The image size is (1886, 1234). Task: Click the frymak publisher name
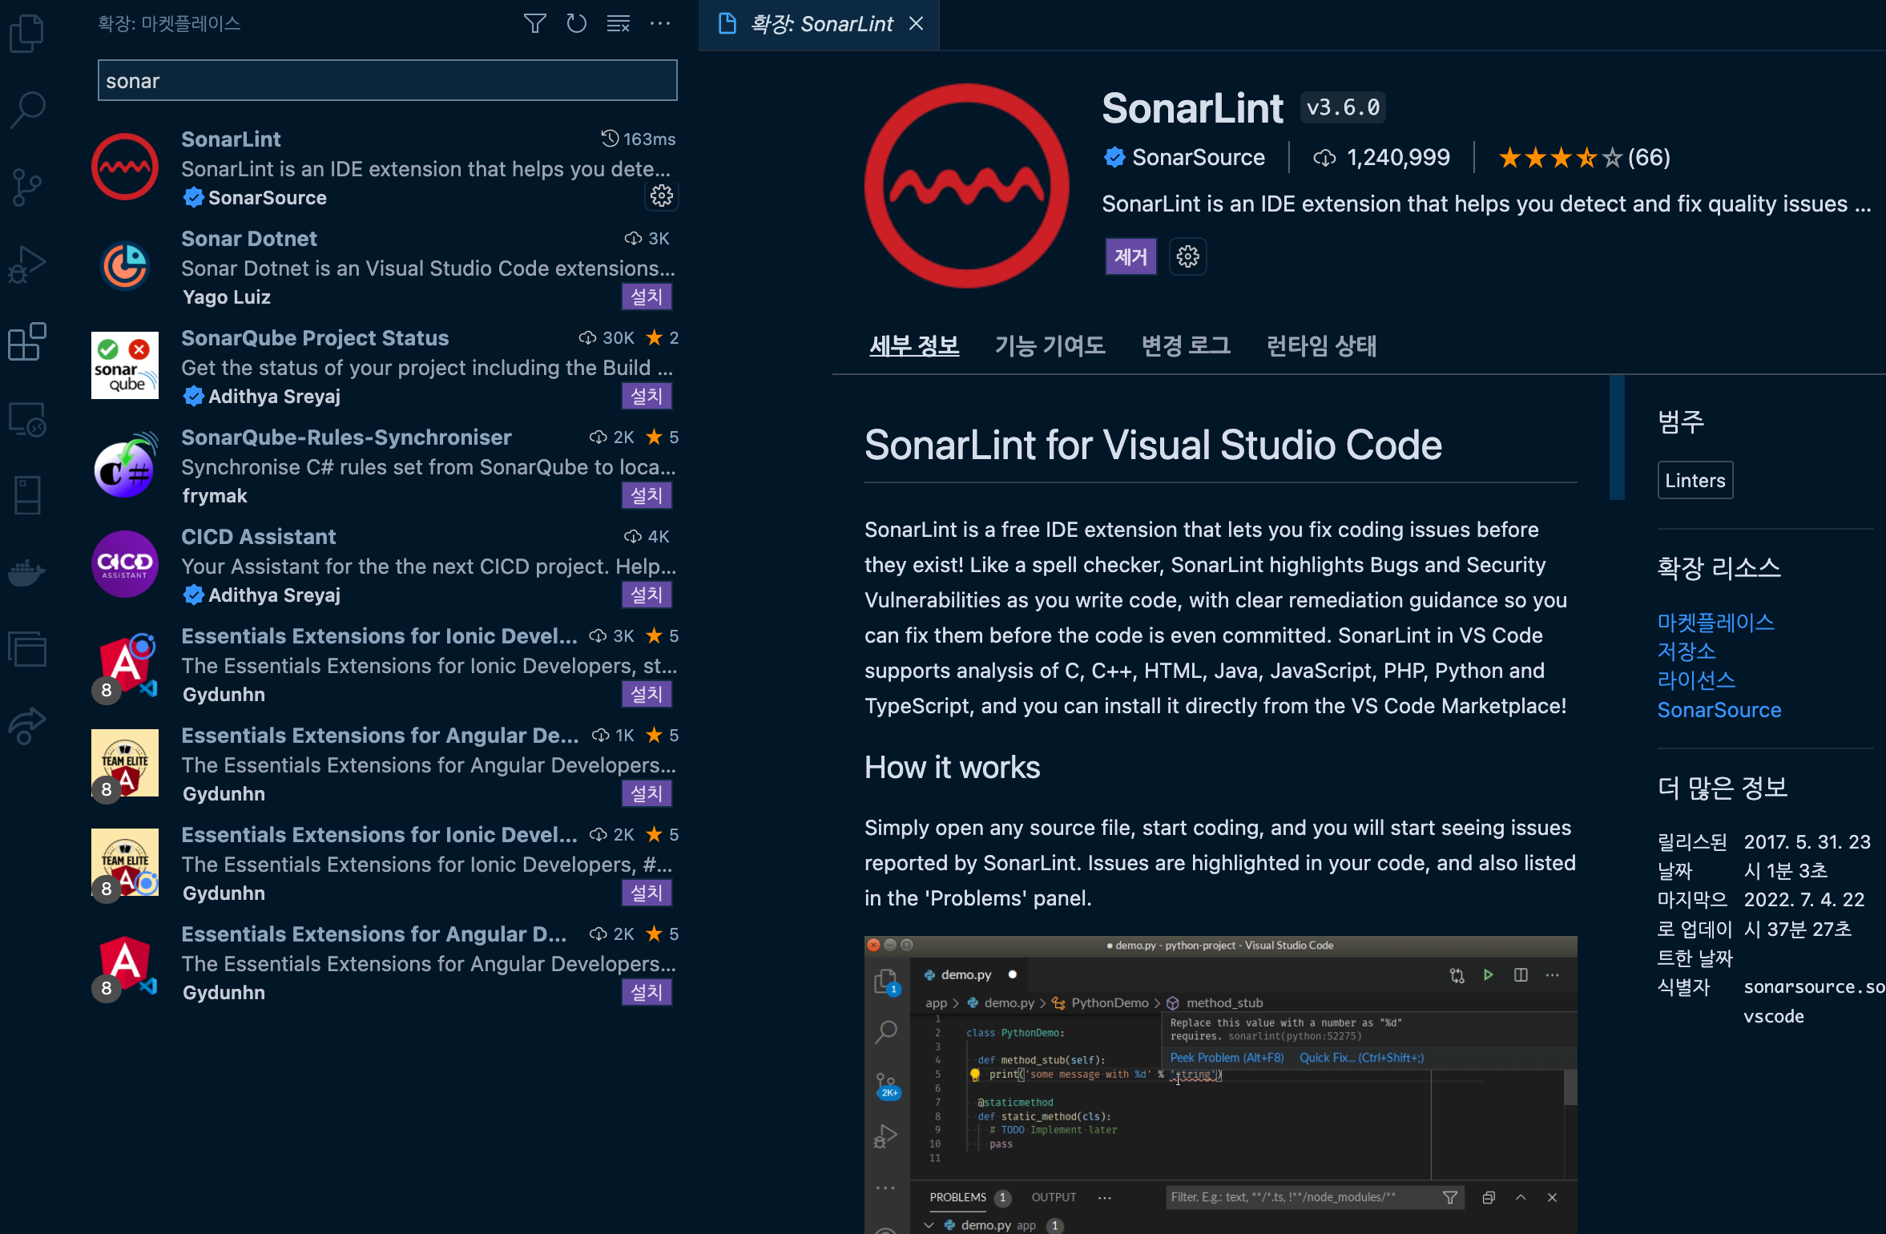[x=215, y=496]
